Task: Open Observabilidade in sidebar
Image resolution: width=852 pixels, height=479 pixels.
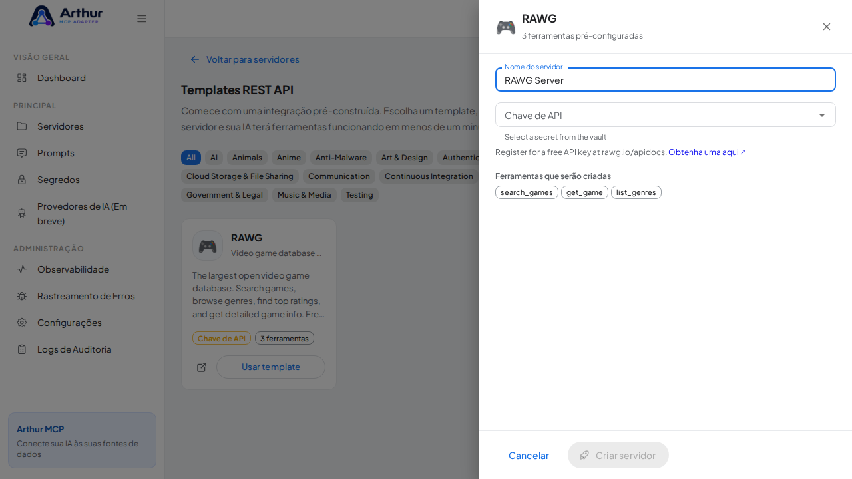Action: (82, 269)
